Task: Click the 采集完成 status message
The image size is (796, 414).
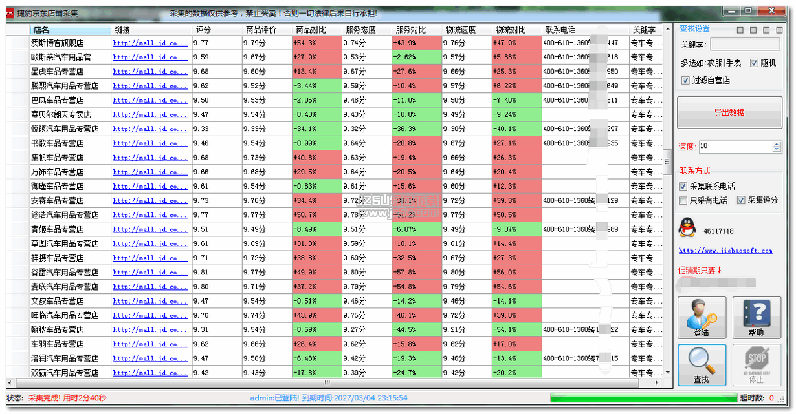Action: (67, 398)
